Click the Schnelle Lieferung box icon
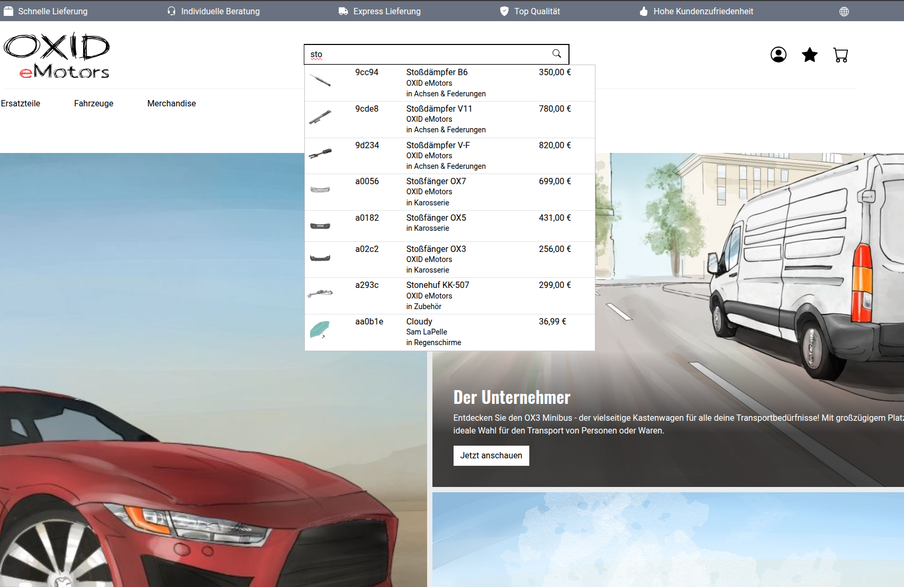Image resolution: width=904 pixels, height=587 pixels. pyautogui.click(x=8, y=11)
